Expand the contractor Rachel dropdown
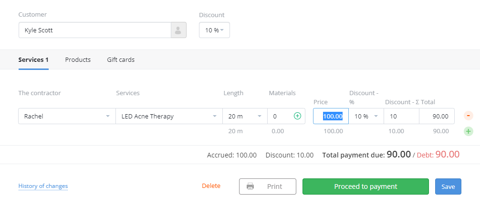This screenshot has height=206, width=480. pyautogui.click(x=67, y=116)
